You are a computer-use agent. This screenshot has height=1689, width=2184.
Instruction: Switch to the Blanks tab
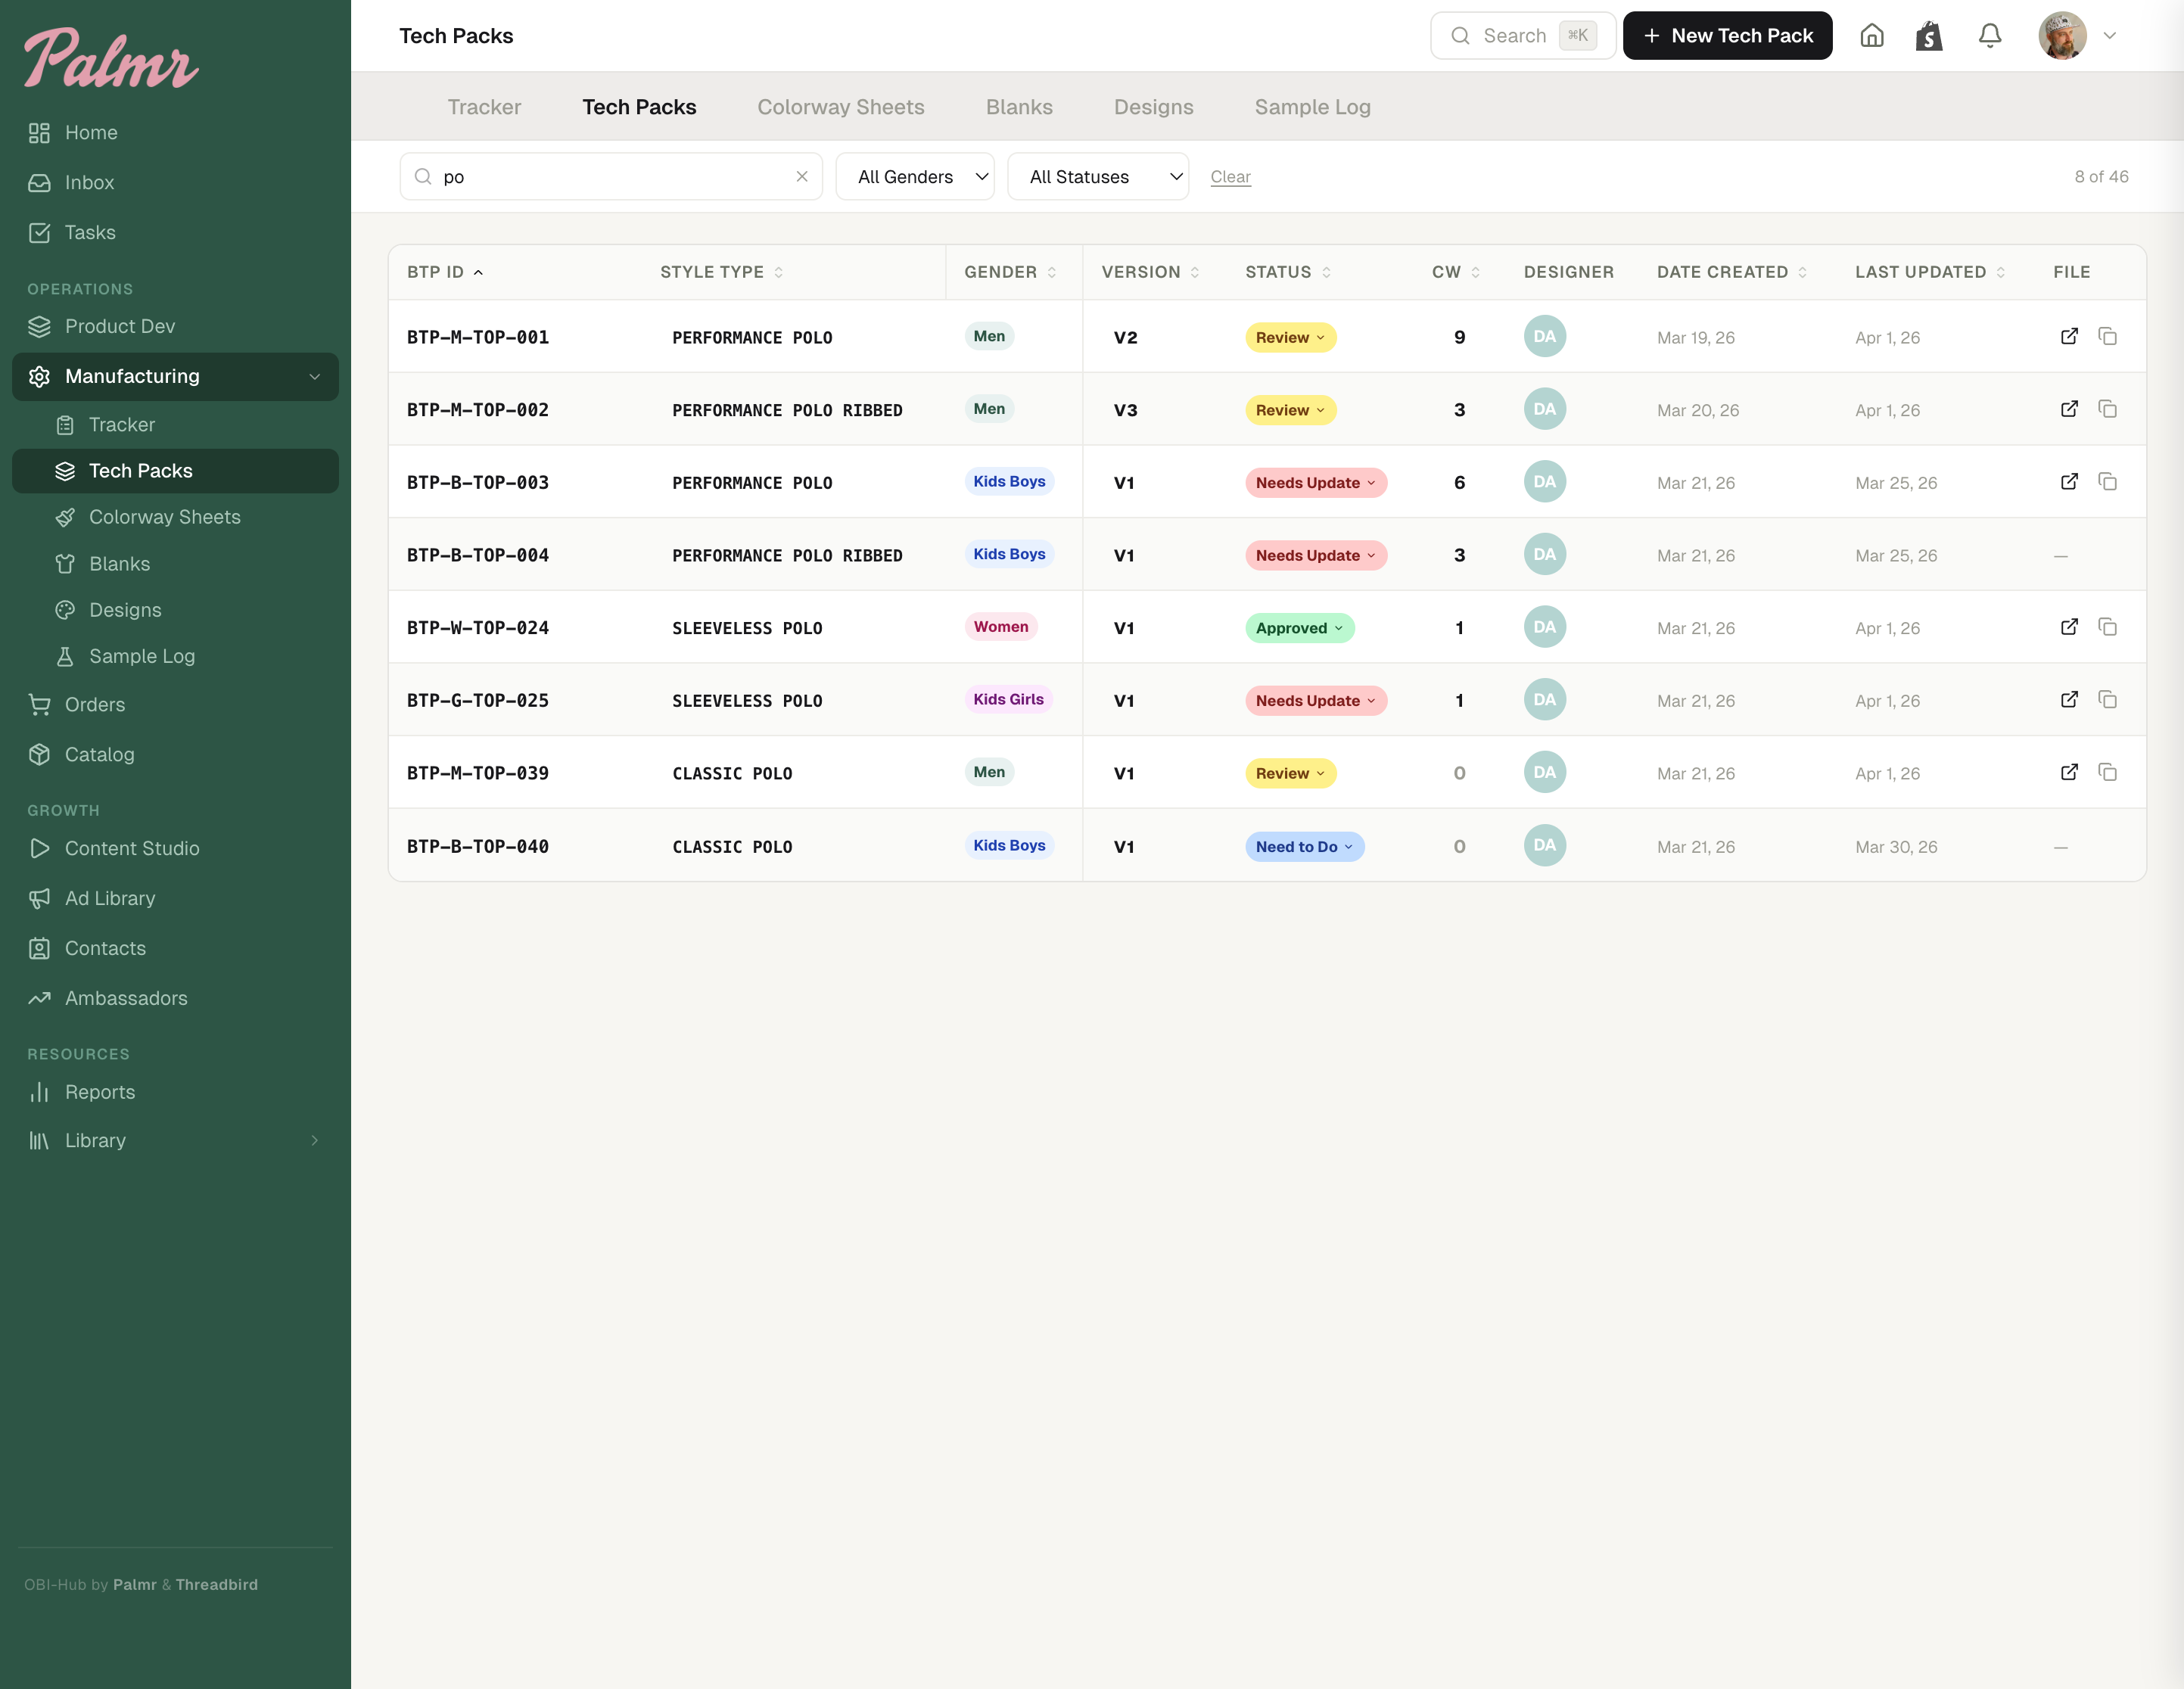click(1019, 107)
